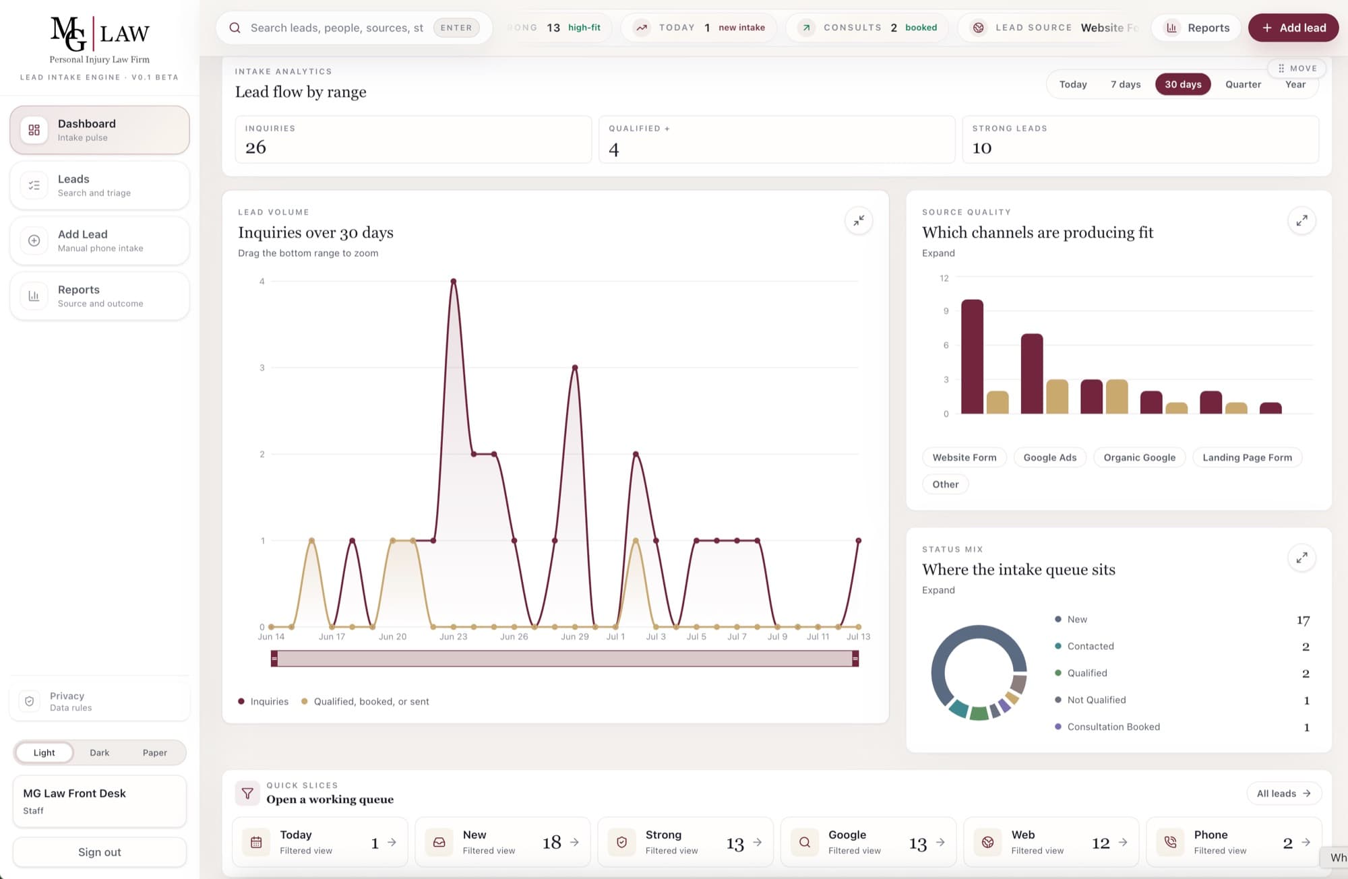The image size is (1348, 879).
Task: Switch theme to Paper
Action: click(154, 752)
